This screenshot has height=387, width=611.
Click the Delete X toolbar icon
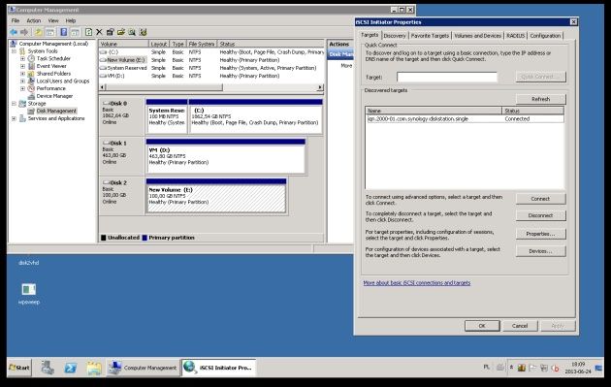(x=99, y=32)
